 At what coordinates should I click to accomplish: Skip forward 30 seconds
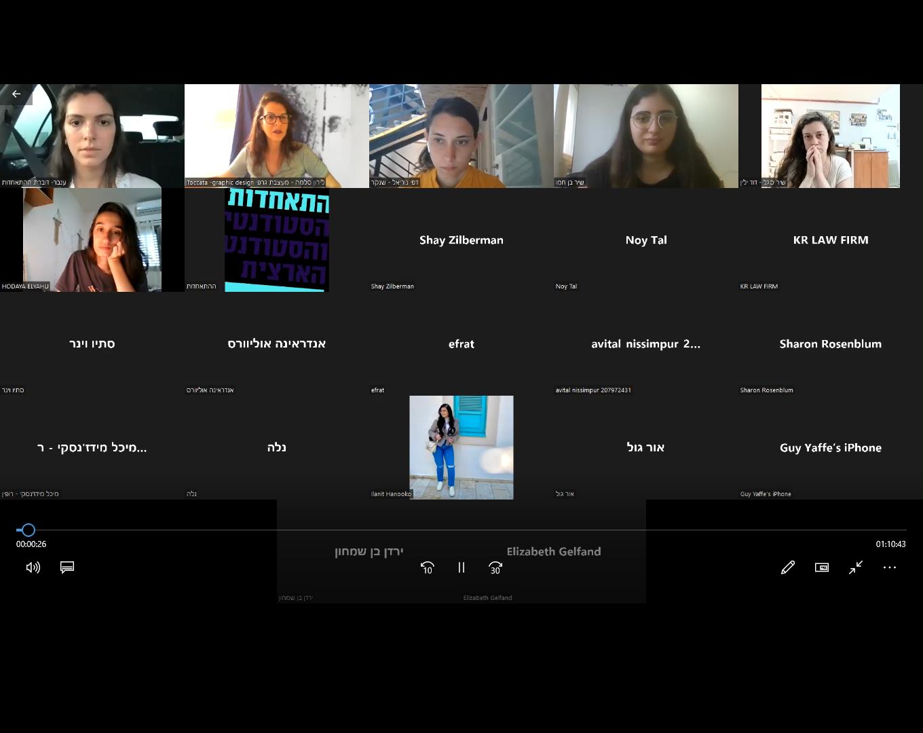(x=495, y=567)
